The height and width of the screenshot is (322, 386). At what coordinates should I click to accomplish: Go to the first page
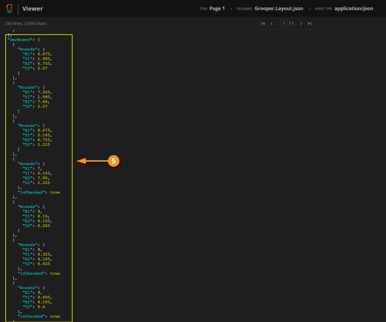pyautogui.click(x=263, y=24)
